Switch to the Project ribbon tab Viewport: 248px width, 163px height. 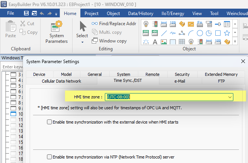91,14
